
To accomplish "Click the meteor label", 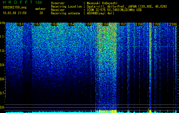I will 40,9.
